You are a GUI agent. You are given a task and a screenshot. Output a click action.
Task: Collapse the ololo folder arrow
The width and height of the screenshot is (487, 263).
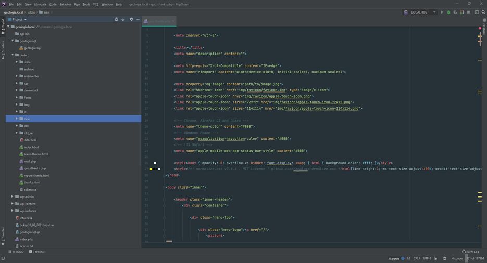(x=13, y=55)
